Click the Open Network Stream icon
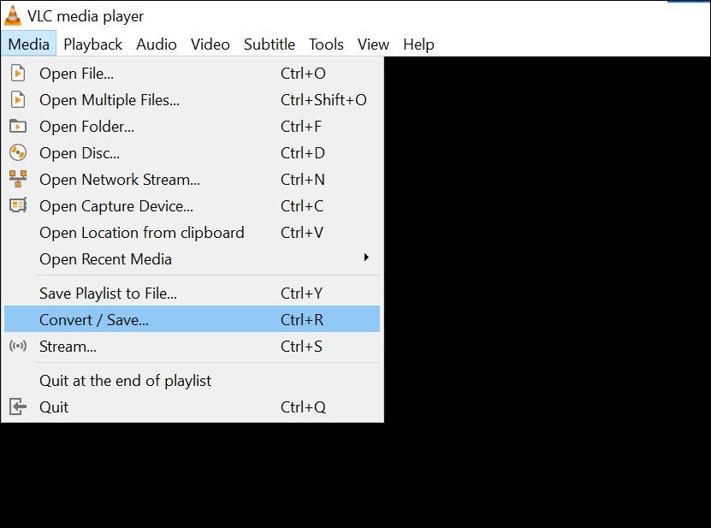 [x=18, y=180]
